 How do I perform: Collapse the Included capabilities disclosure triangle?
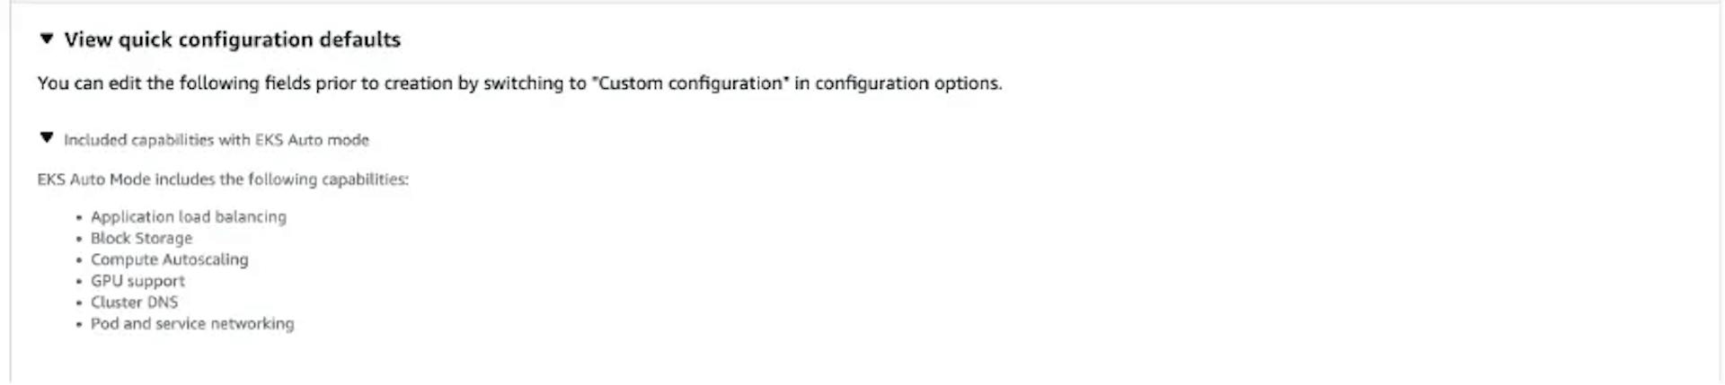(47, 138)
